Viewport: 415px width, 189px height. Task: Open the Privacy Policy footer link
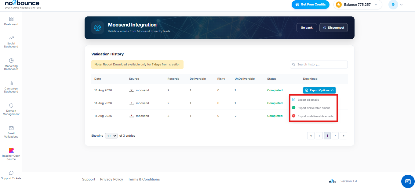[x=111, y=179]
